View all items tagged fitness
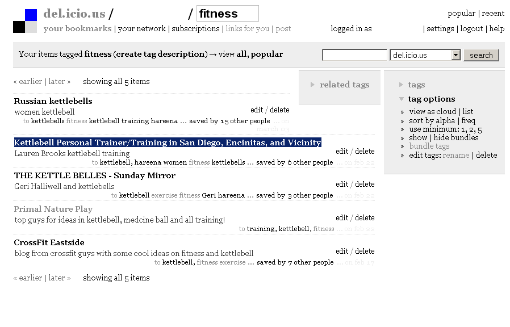 (x=241, y=54)
